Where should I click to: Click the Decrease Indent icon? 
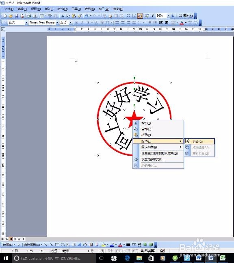pyautogui.click(x=161, y=22)
